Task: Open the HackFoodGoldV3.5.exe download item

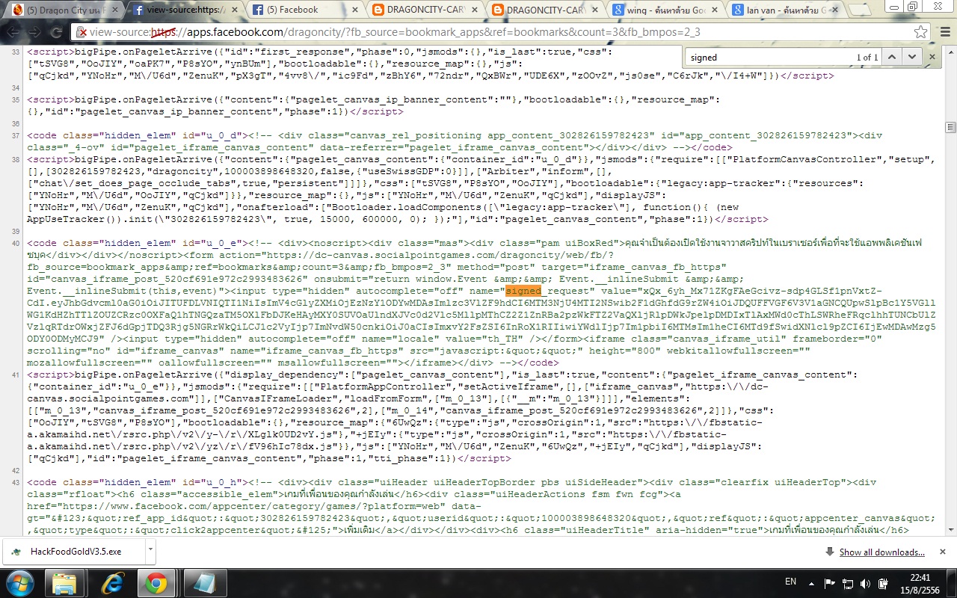Action: 76,552
